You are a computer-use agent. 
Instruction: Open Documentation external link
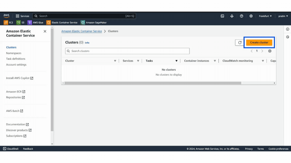(x=17, y=124)
